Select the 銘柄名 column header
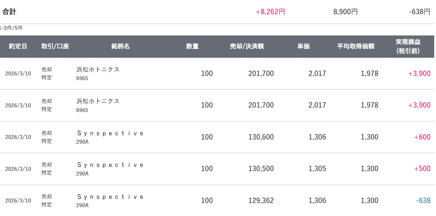 tap(120, 46)
